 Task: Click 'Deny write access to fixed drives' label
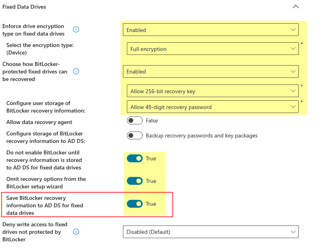pos(35,232)
